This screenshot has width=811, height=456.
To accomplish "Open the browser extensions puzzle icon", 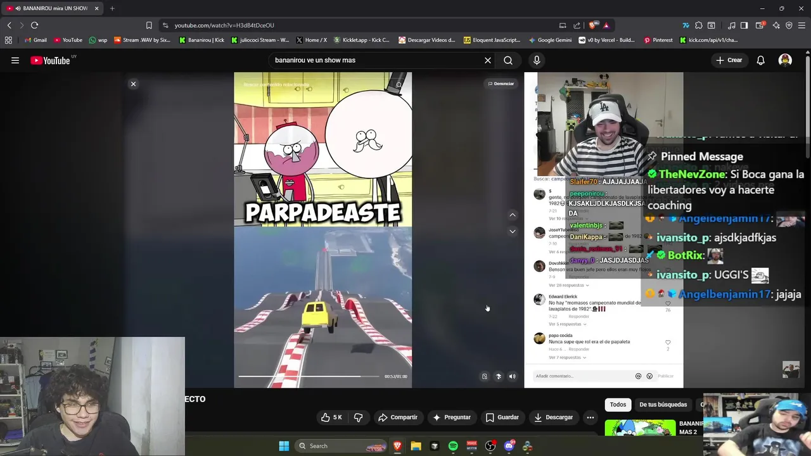I will [698, 25].
